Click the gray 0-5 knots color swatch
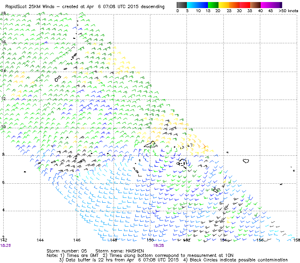Screen dimensions: 300x263 182,5
